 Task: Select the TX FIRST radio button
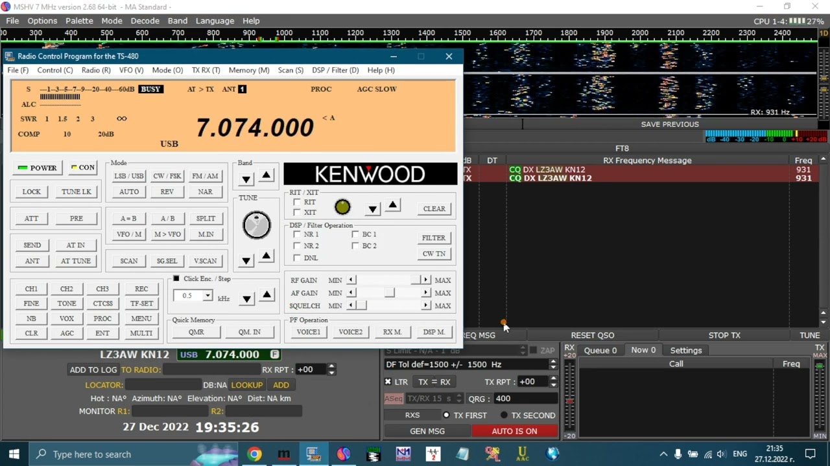446,416
